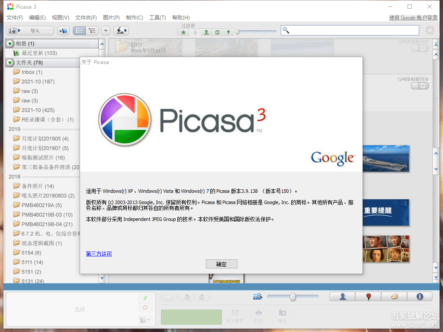Toggle the lower web album sync switch
The image size is (443, 332).
click(x=420, y=86)
